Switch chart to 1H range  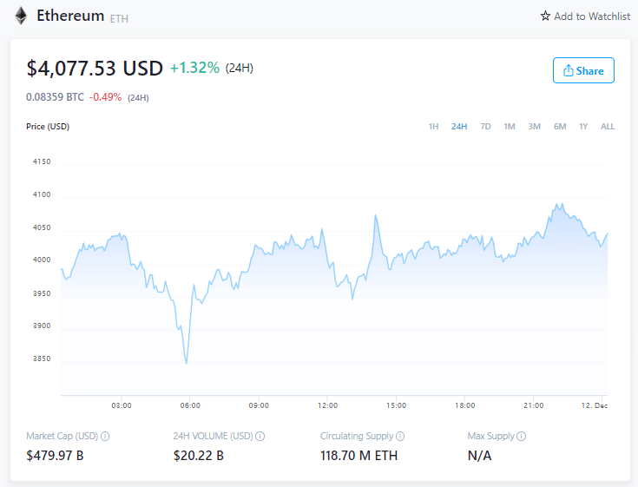433,127
